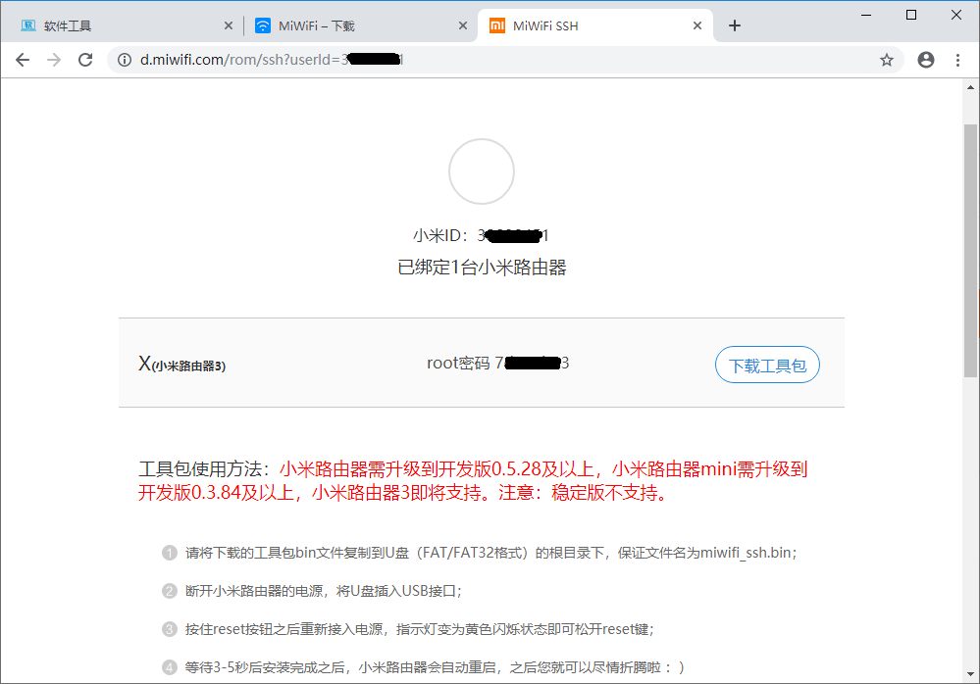The height and width of the screenshot is (684, 980).
Task: Close the Chrome window
Action: [x=956, y=15]
